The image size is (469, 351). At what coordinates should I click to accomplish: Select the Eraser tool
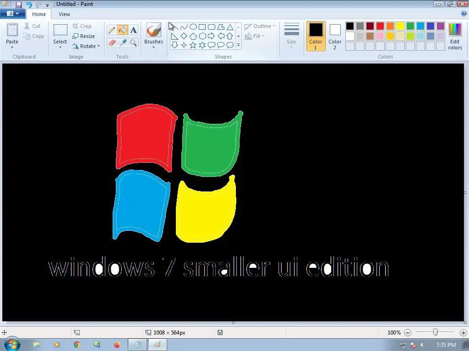point(112,43)
